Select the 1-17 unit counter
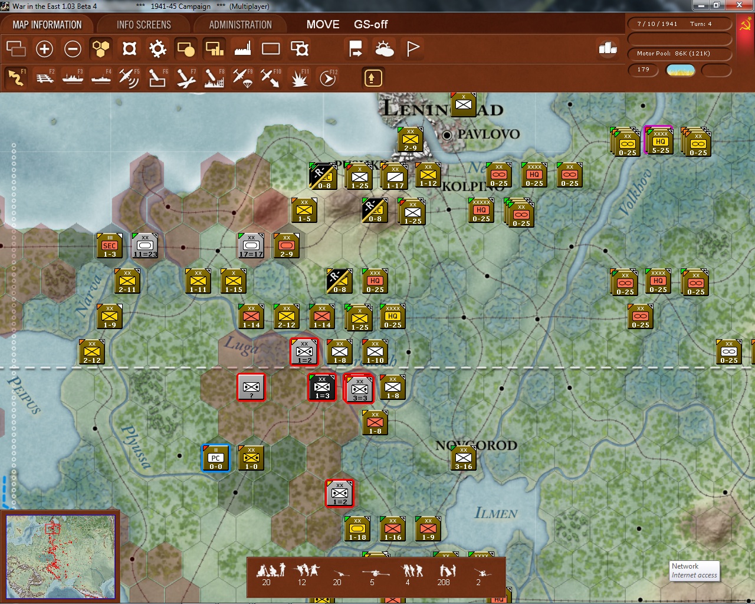 395,176
